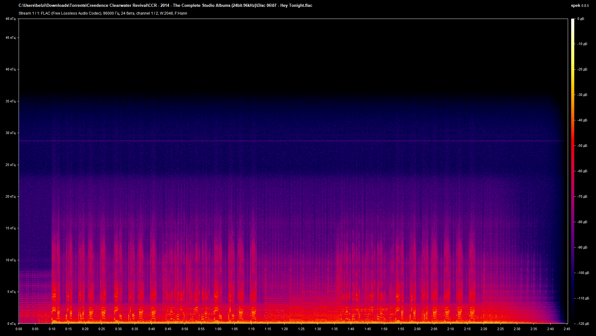Click the -60 дБ legend marking
This screenshot has height=336, width=596.
pos(582,171)
